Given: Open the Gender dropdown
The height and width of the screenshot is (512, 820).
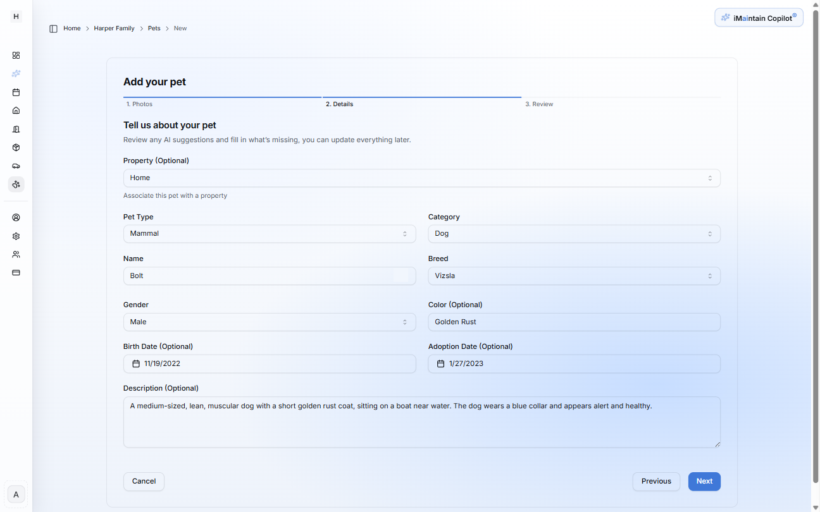Looking at the screenshot, I should tap(270, 322).
